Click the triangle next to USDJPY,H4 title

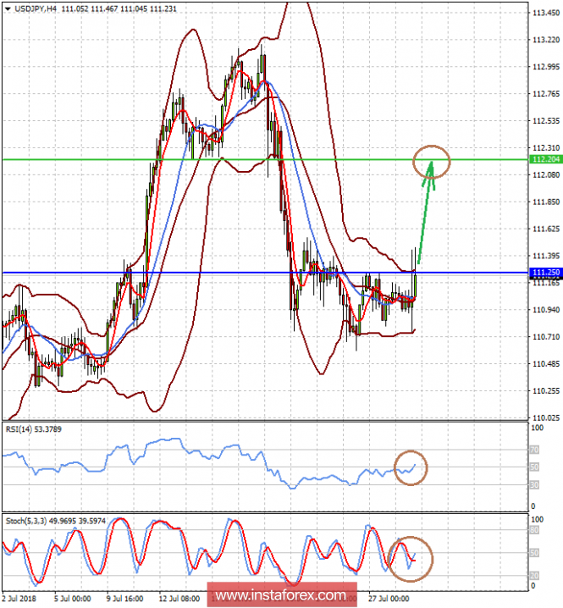7,8
